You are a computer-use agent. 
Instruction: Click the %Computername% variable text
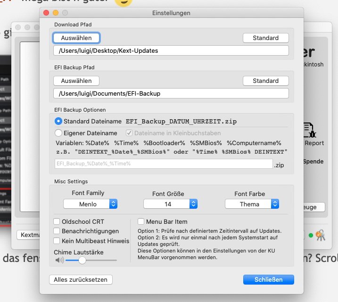pyautogui.click(x=254, y=143)
